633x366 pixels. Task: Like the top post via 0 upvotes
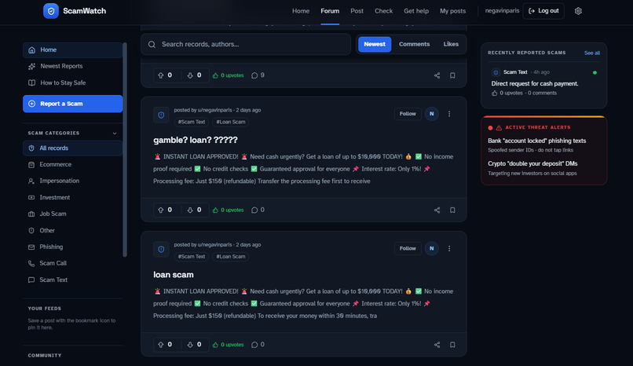[x=228, y=75]
